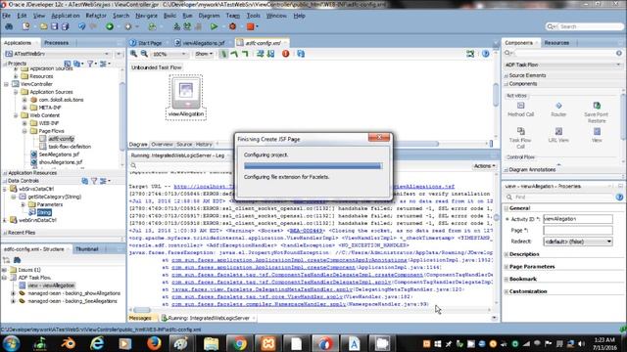Screen dimensions: 627x352
Task: Open Google Chrome from the taskbar
Action: coord(240,343)
